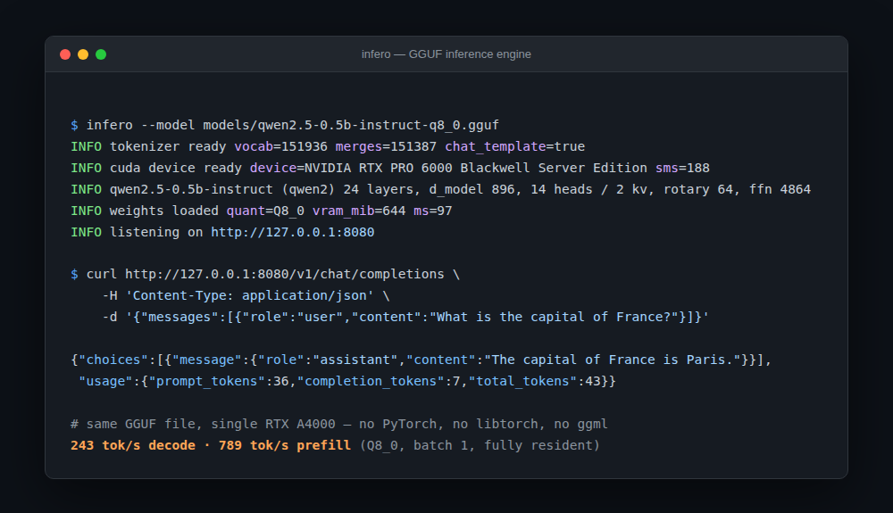Image resolution: width=893 pixels, height=513 pixels.
Task: Click the yellow minimize window button
Action: [x=83, y=54]
